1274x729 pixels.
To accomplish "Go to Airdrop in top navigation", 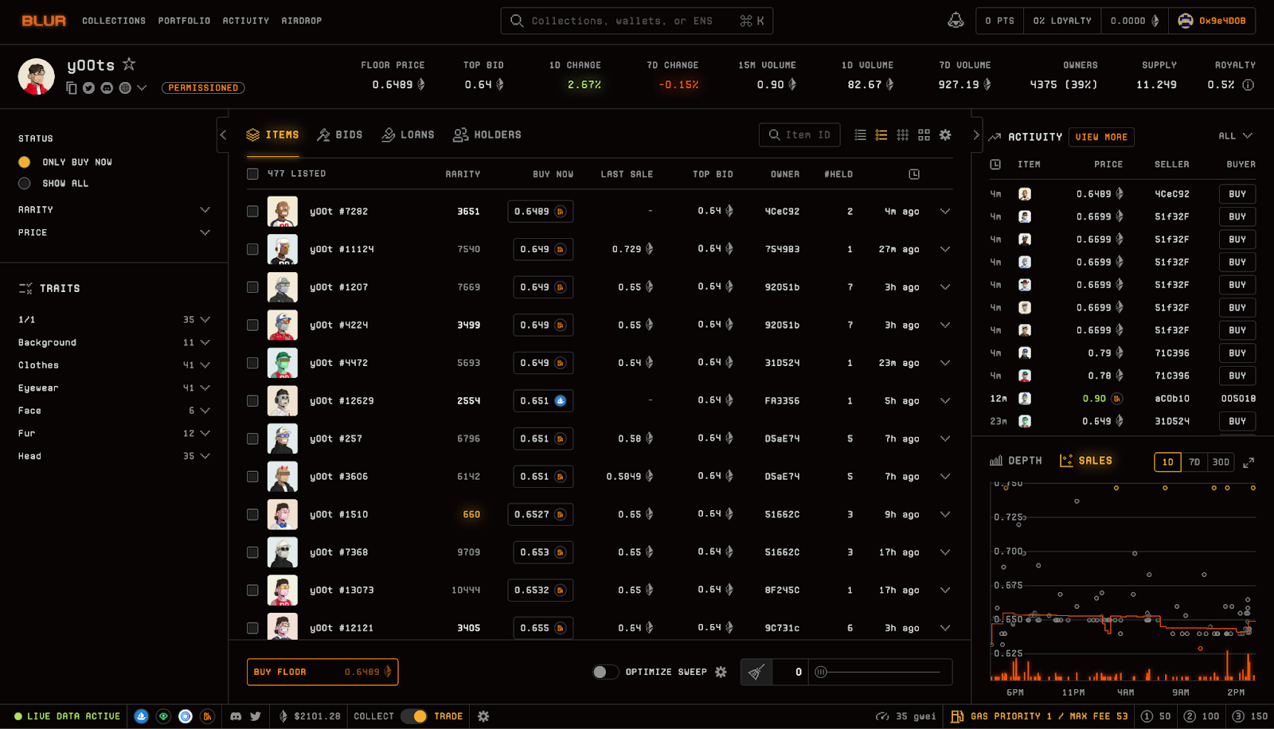I will pyautogui.click(x=301, y=21).
